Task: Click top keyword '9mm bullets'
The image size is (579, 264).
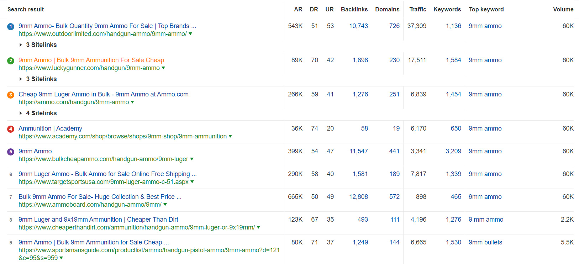Action: coord(485,242)
